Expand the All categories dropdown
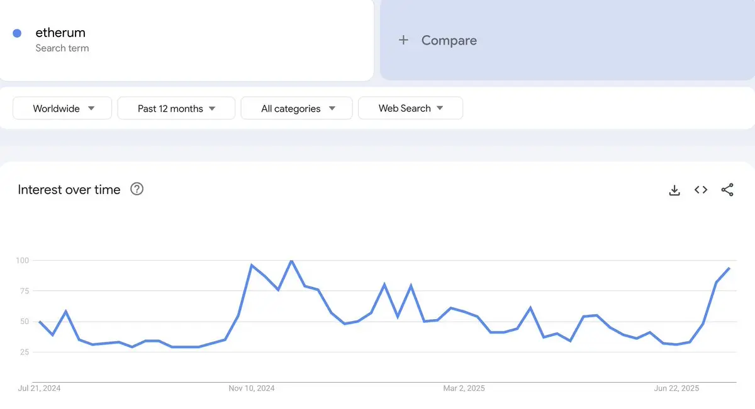 tap(296, 108)
